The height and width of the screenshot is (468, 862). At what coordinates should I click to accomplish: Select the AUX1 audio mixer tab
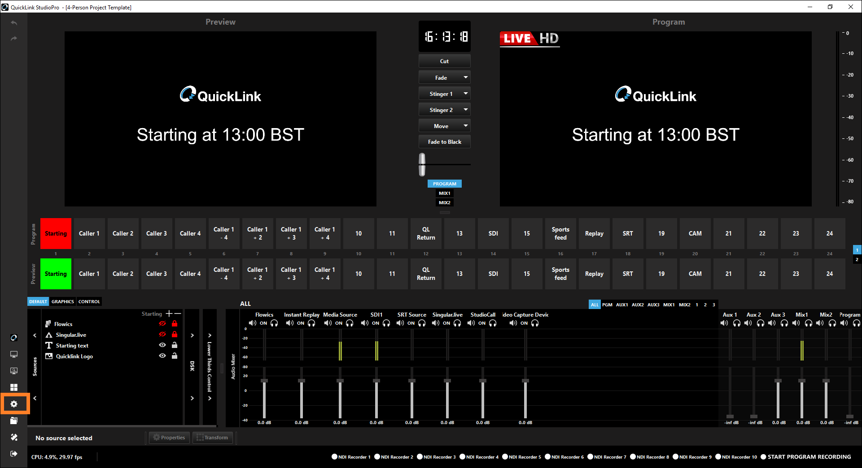pos(622,305)
